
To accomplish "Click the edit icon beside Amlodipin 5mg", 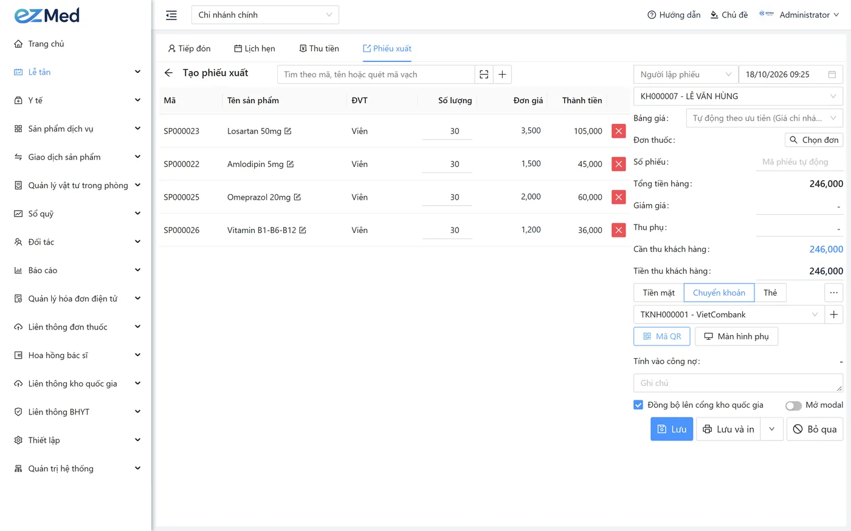I will click(290, 164).
